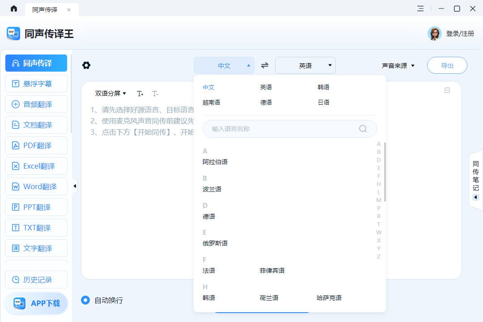Screen dimensions: 483x322
Task: Increase font size with T+ icon
Action: click(x=140, y=93)
